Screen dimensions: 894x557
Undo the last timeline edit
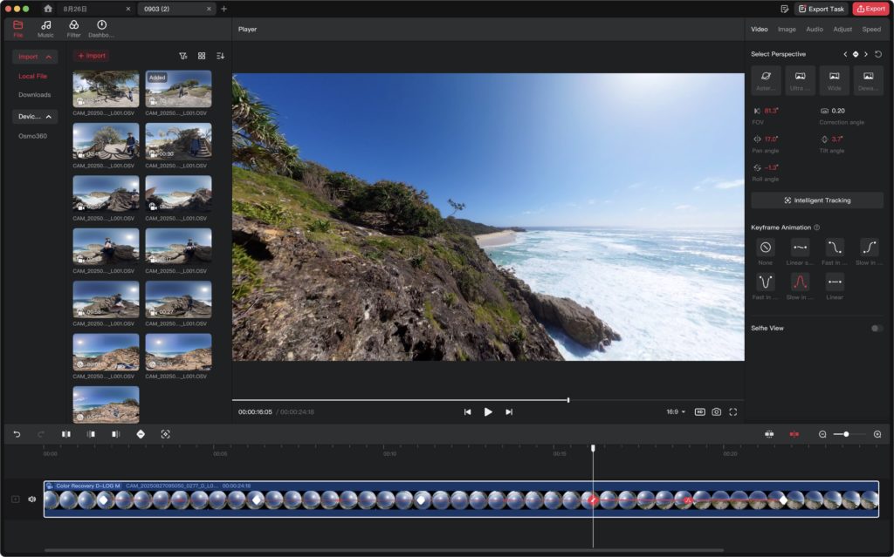point(17,434)
